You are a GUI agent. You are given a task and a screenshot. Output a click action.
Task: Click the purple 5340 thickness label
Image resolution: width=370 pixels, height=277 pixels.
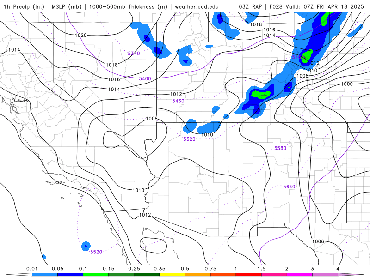tap(134, 54)
